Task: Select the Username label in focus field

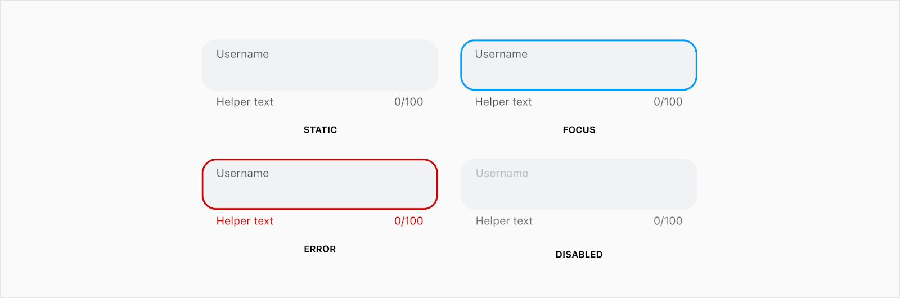Action: 501,54
